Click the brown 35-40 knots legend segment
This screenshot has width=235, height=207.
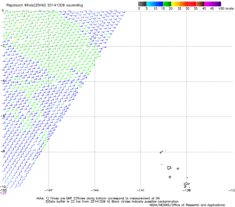coord(200,4)
